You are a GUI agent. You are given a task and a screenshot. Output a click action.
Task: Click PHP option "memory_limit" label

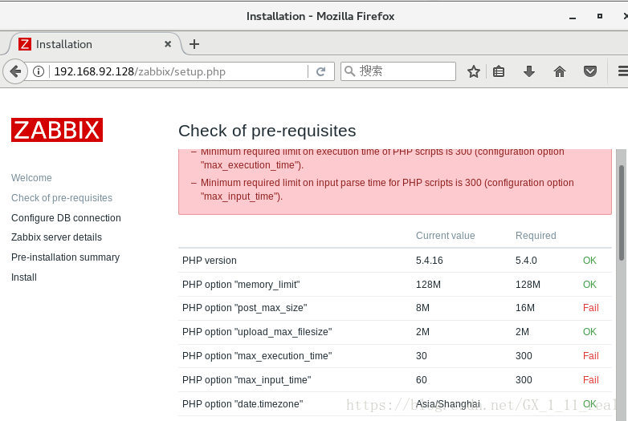(x=241, y=284)
